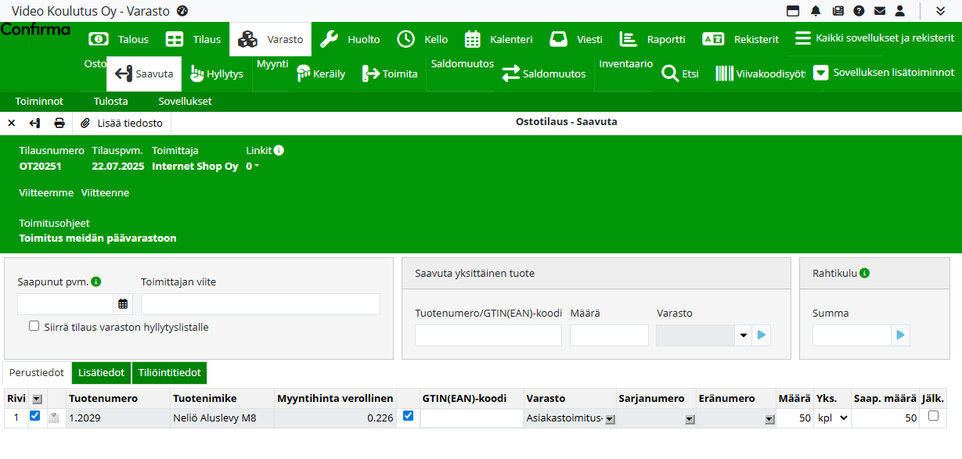Image resolution: width=962 pixels, height=459 pixels.
Task: Open Viivakoodisyöttö barcode input
Action: tap(760, 74)
